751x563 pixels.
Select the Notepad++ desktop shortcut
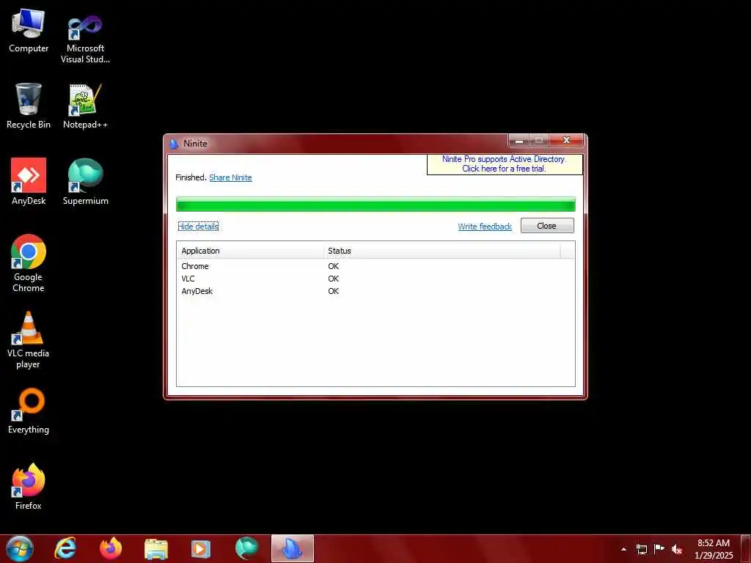pyautogui.click(x=85, y=106)
